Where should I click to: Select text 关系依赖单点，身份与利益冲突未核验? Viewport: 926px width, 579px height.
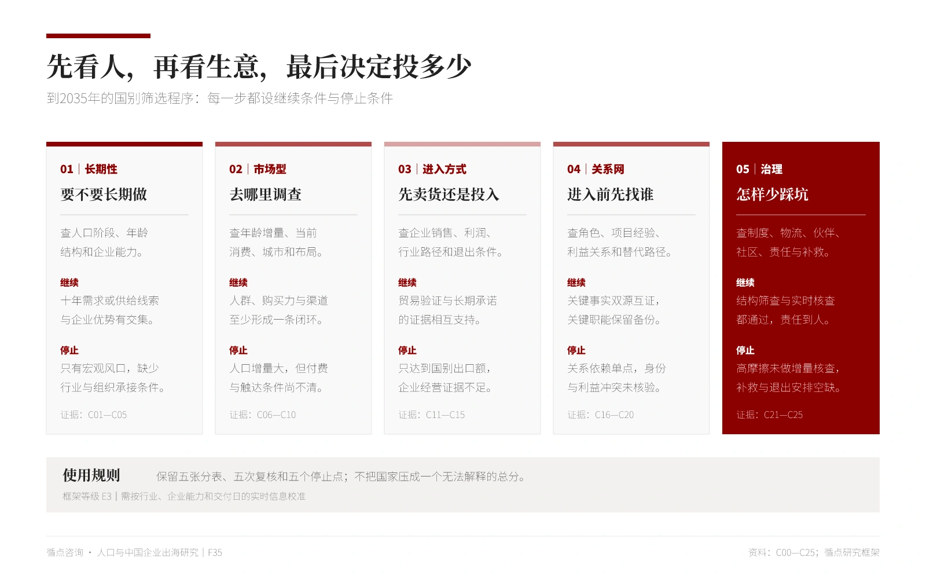pos(616,378)
